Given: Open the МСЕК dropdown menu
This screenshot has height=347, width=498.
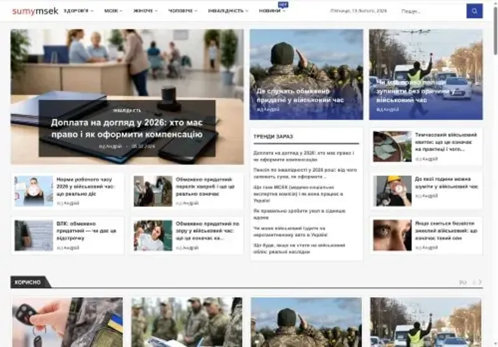Looking at the screenshot, I should click(113, 11).
